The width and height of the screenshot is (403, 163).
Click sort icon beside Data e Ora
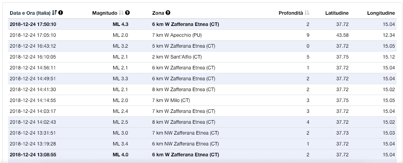(54, 13)
